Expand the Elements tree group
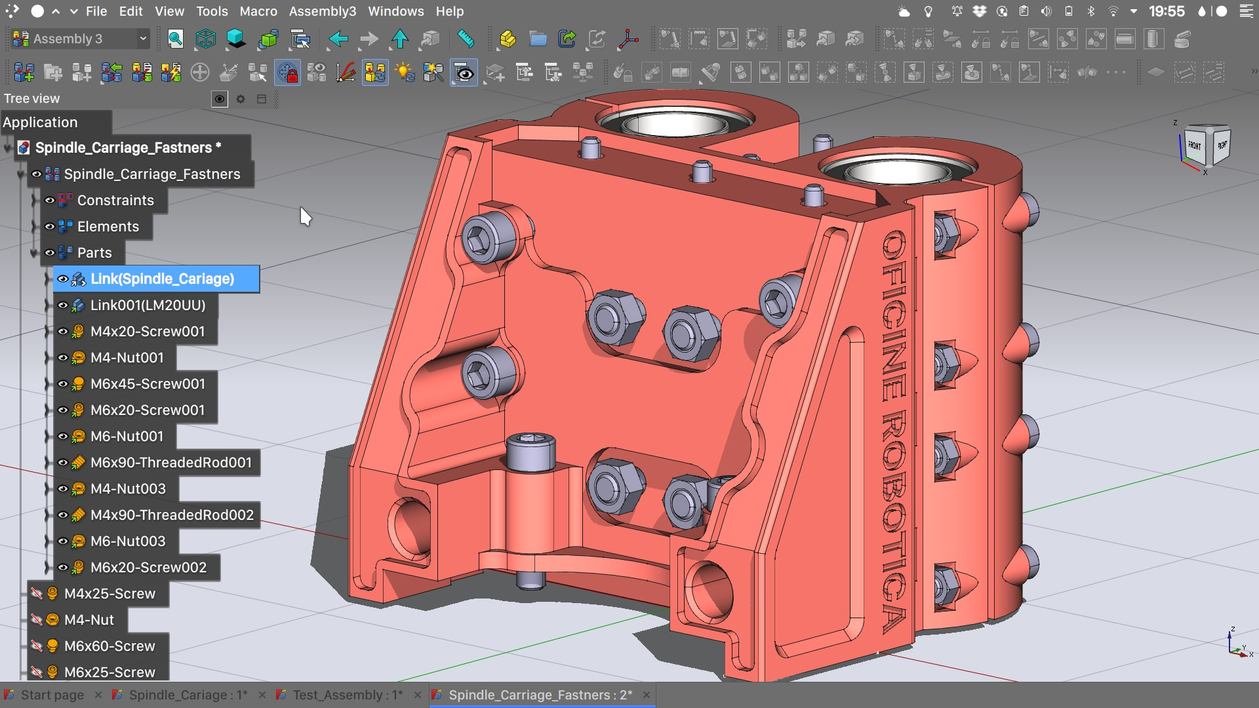Viewport: 1259px width, 708px height. 34,227
